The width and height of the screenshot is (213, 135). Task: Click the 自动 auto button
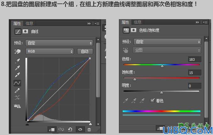click(x=85, y=52)
